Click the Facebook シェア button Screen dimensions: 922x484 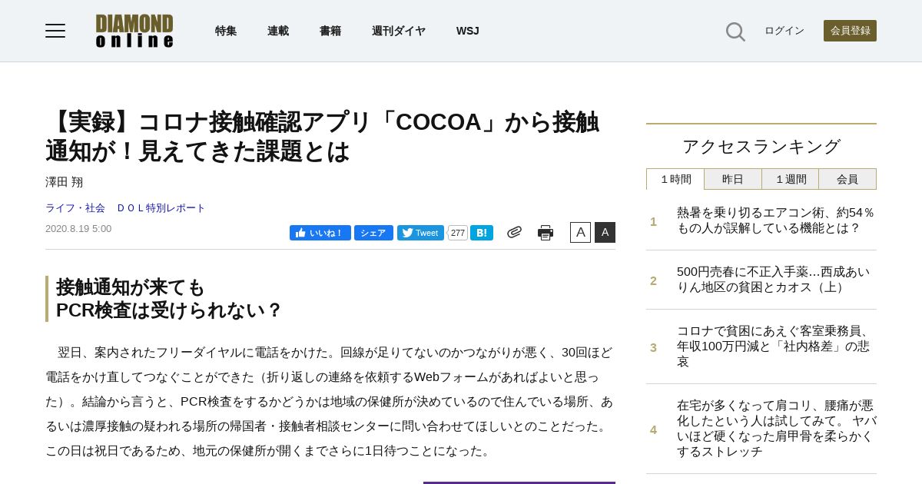[373, 233]
